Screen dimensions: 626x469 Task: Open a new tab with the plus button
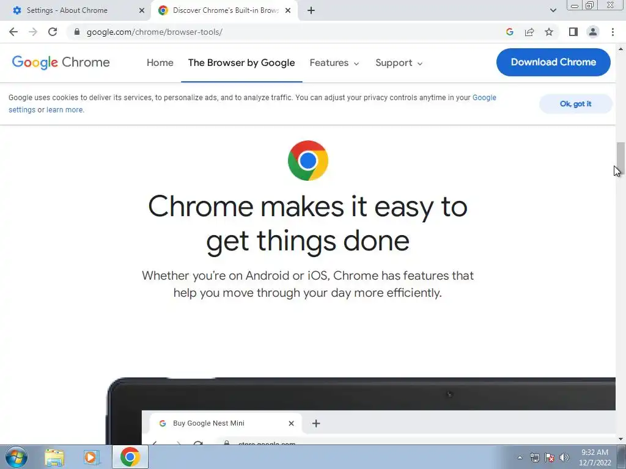click(311, 10)
